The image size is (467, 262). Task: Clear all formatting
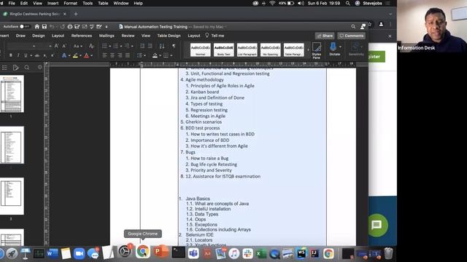tap(91, 46)
